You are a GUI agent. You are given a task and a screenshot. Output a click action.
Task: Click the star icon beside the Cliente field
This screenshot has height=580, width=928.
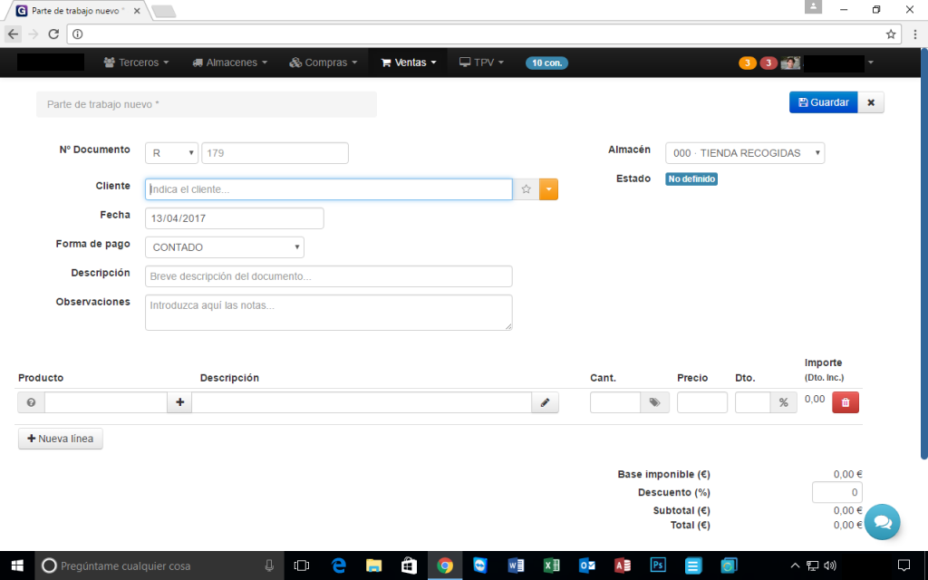(526, 189)
